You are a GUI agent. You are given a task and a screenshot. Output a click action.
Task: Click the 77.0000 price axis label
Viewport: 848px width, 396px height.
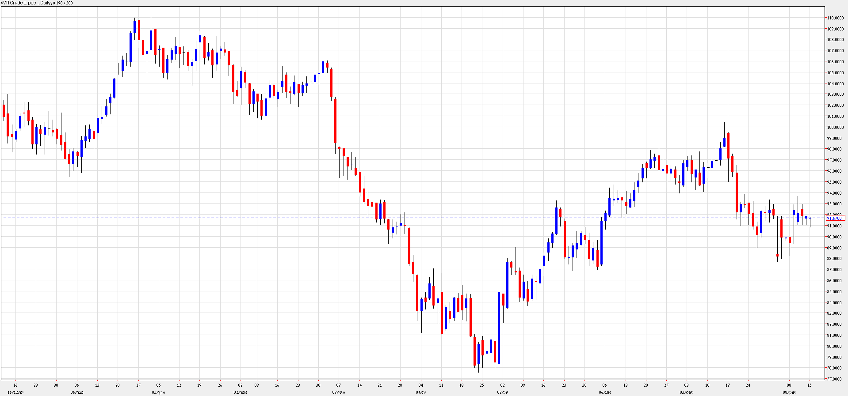(835, 379)
